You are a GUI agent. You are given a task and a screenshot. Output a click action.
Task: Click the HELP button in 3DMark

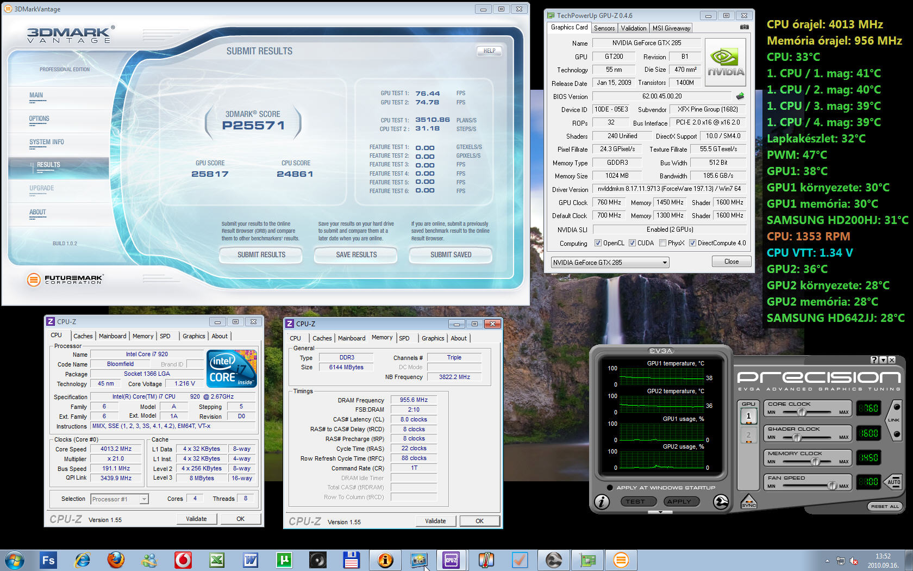489,51
